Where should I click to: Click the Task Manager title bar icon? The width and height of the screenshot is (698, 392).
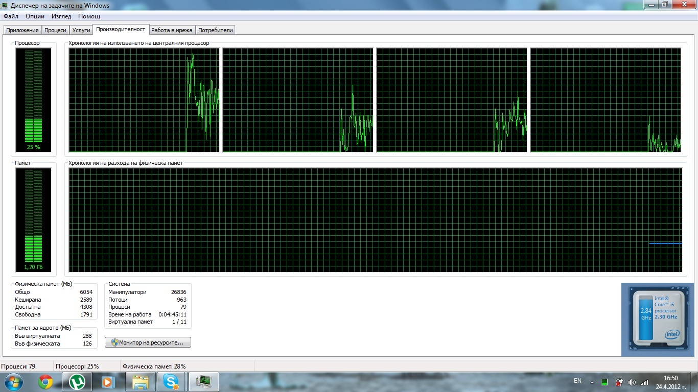(x=5, y=5)
